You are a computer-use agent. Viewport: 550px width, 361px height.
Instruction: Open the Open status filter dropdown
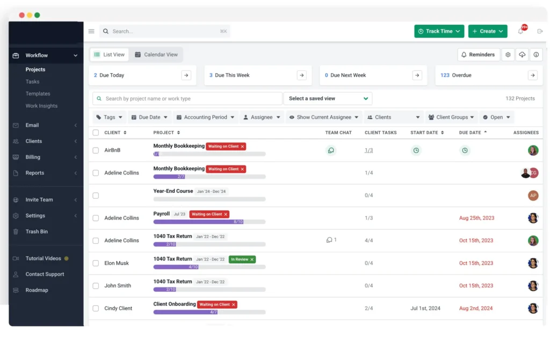pos(496,117)
